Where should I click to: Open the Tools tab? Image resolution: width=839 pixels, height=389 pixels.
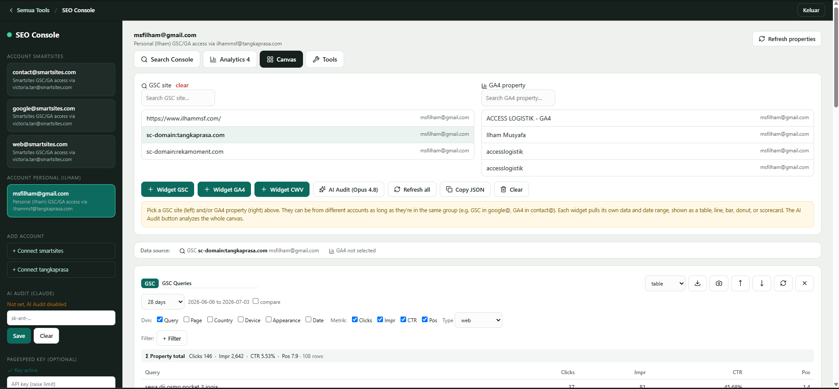(x=325, y=59)
